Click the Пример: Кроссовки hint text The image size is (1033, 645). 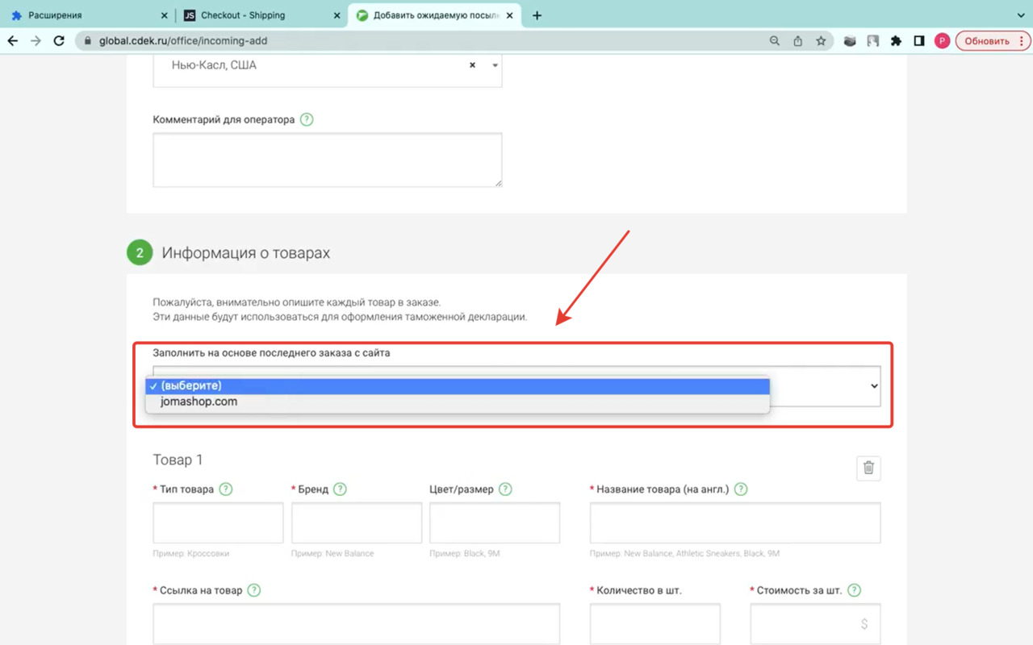tap(190, 554)
